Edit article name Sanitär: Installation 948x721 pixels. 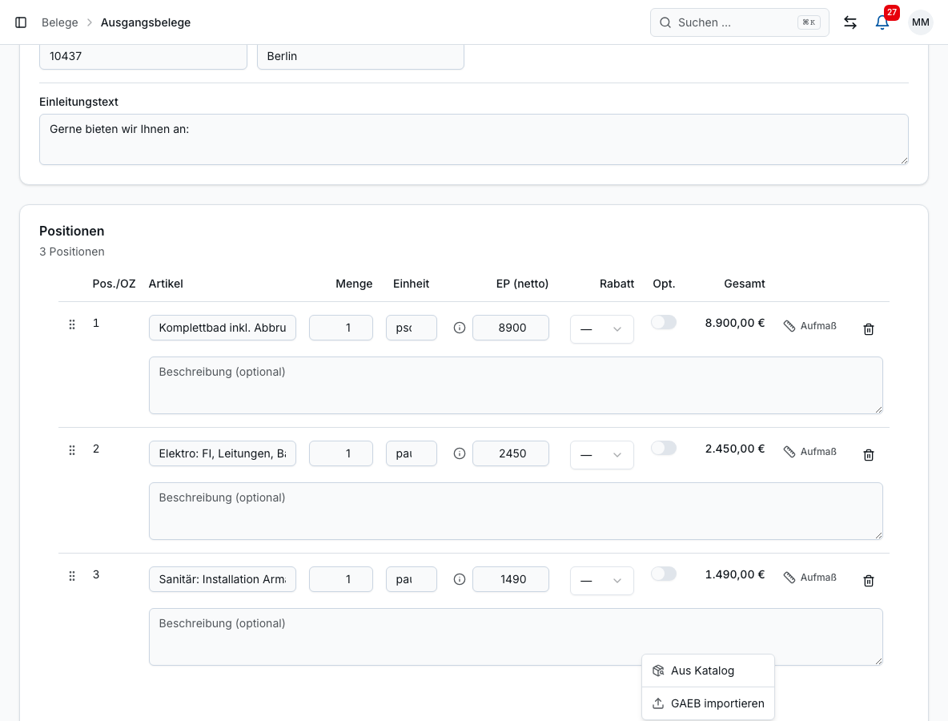pos(223,579)
